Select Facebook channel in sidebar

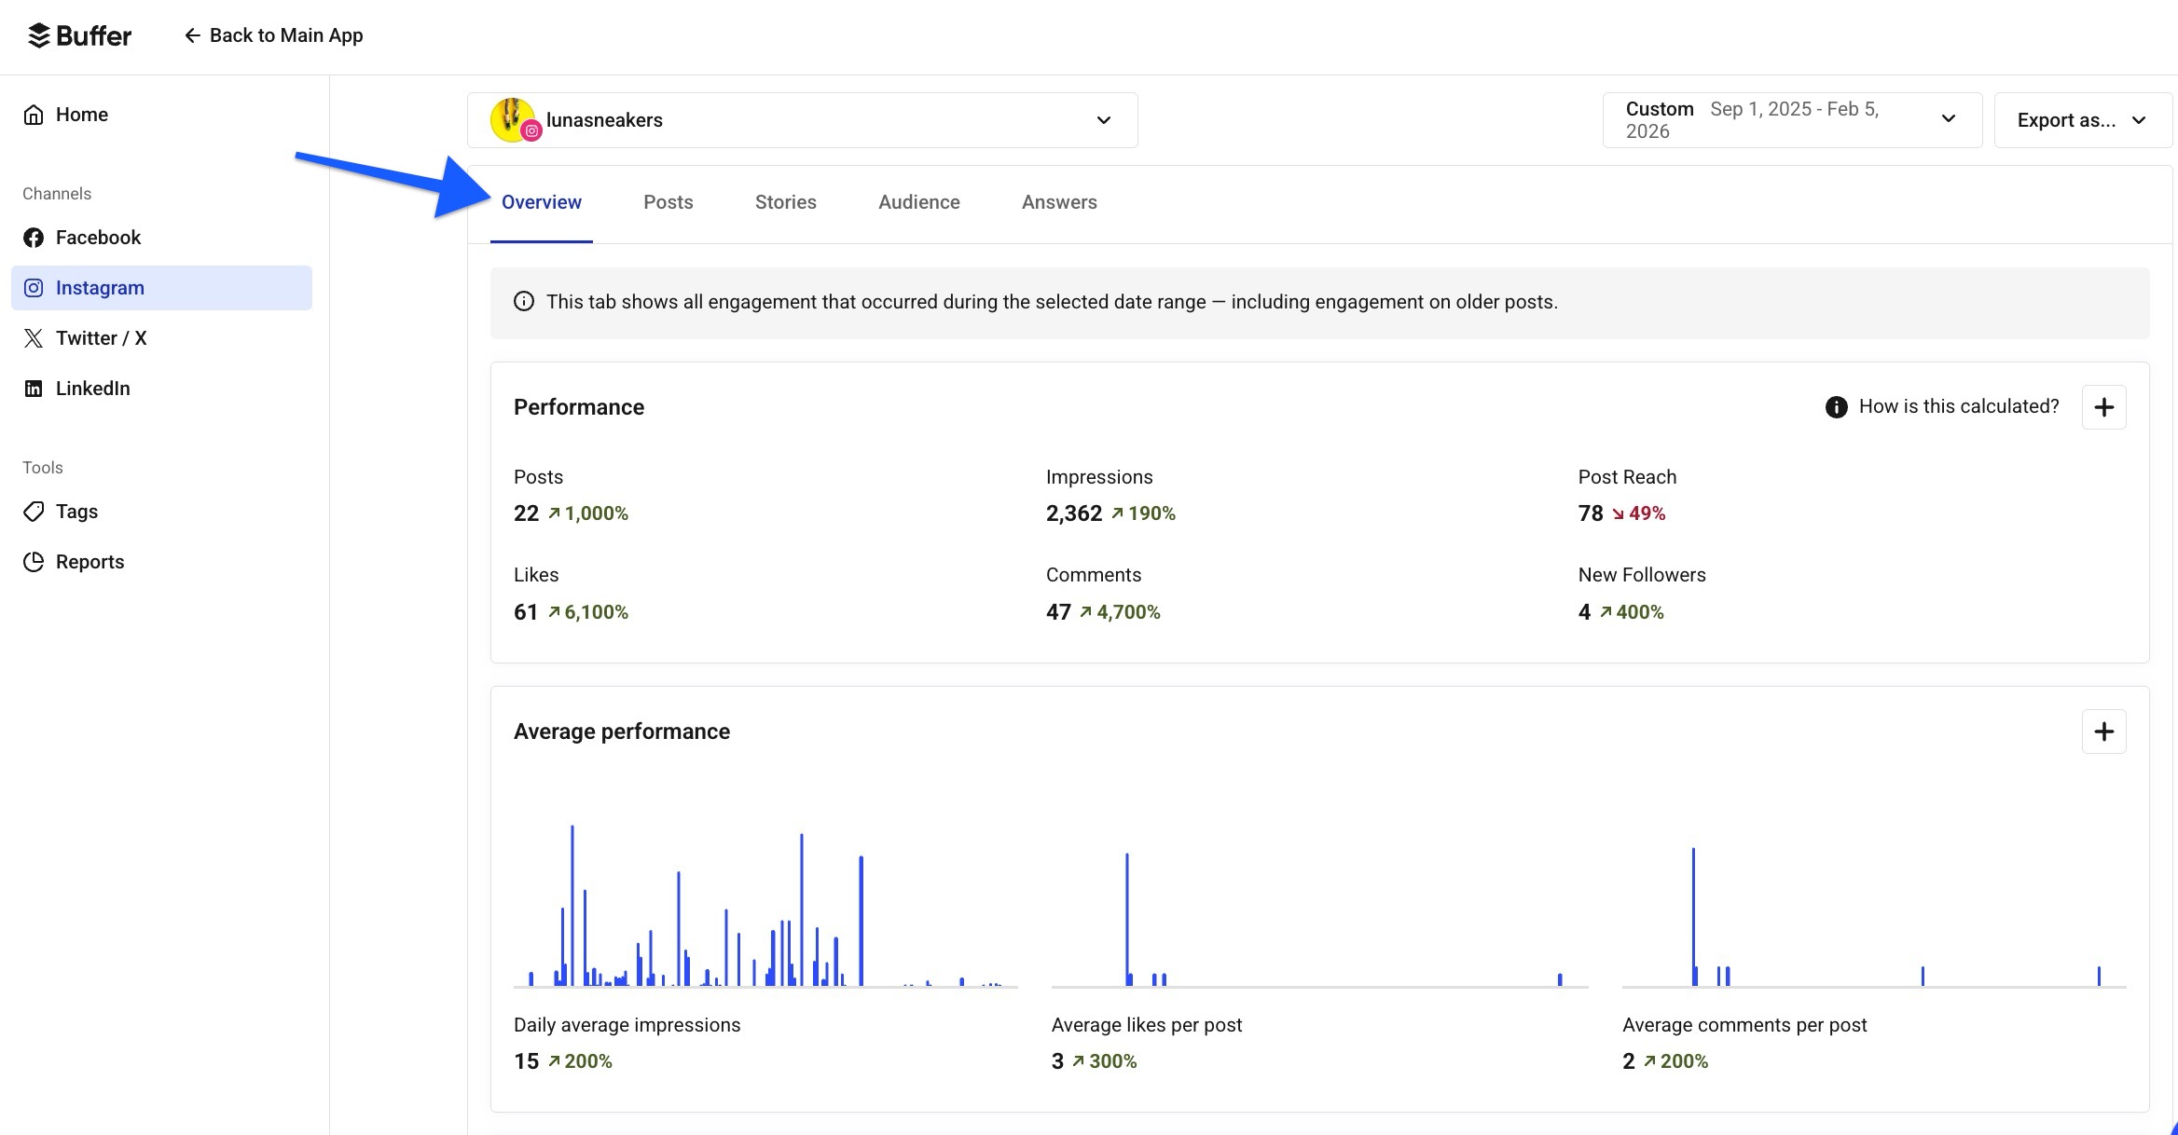click(161, 238)
